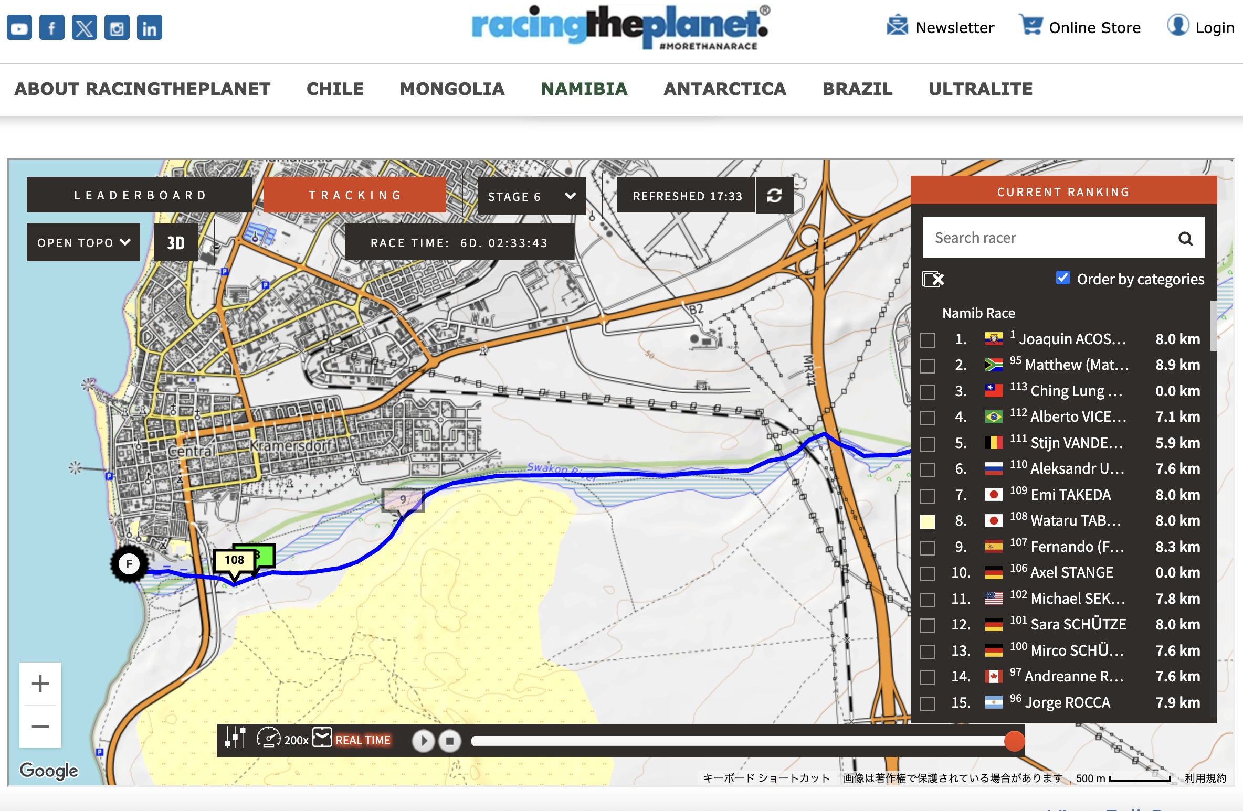Click the Online Store link
Viewport: 1243px width, 811px height.
tap(1094, 27)
